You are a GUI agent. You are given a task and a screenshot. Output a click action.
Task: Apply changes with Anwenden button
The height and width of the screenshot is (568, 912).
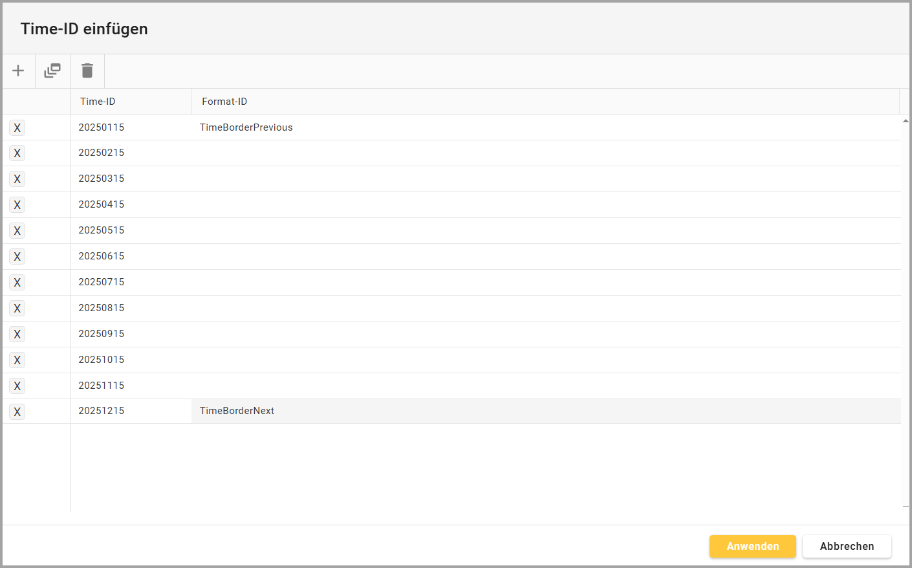tap(752, 546)
